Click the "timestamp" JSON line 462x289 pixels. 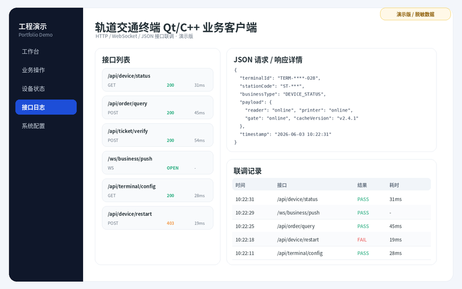(x=285, y=134)
